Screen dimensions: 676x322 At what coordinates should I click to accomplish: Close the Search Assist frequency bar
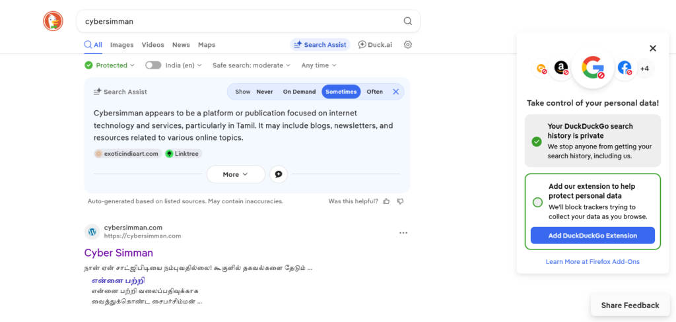[396, 92]
